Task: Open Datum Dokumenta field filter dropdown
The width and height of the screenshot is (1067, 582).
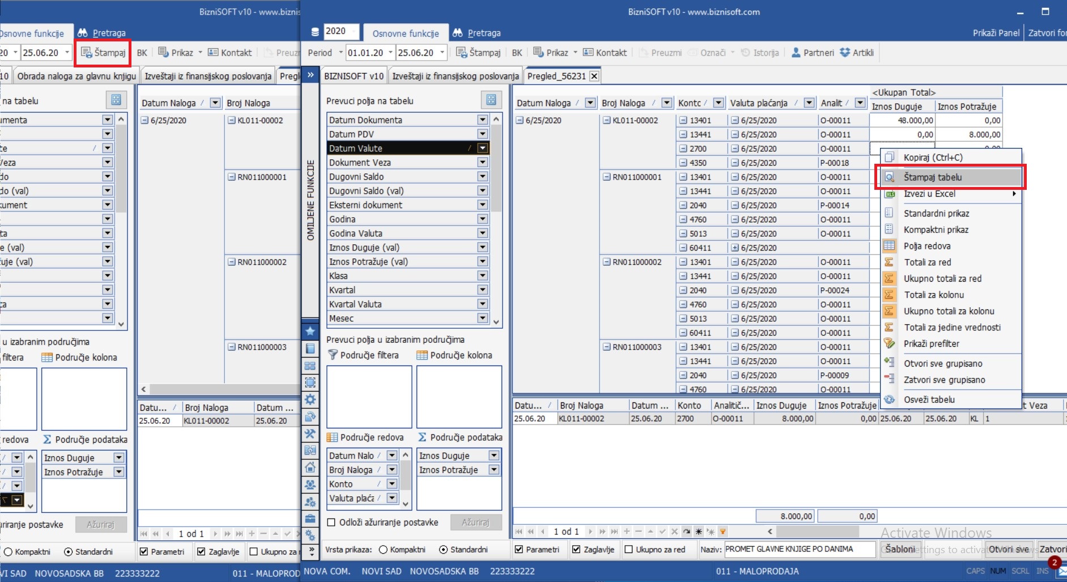Action: pos(483,120)
